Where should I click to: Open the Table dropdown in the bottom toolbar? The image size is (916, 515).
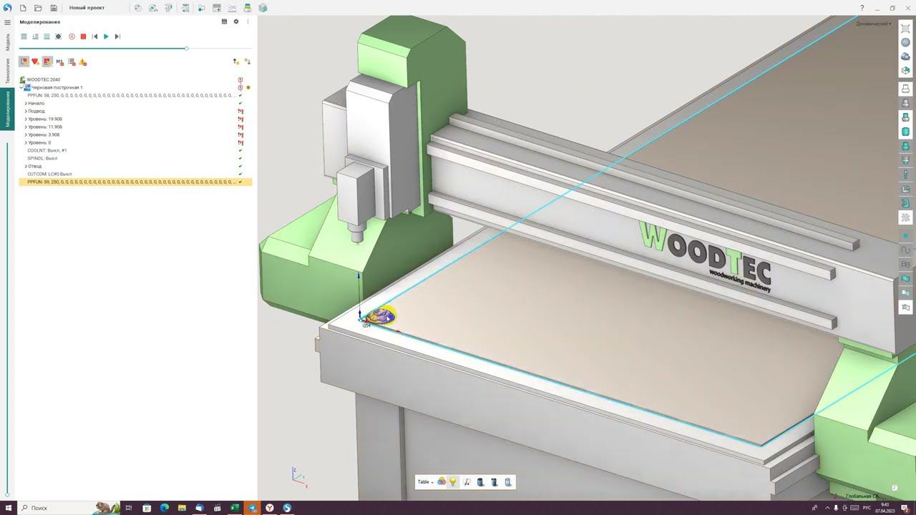[426, 482]
